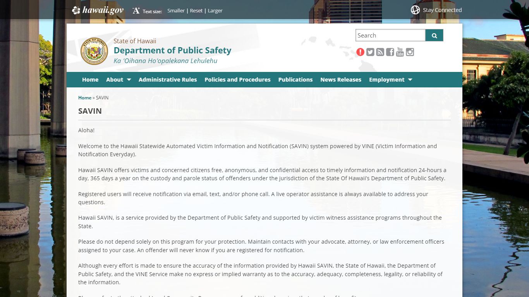Click the 'Text size:' label
The image size is (529, 297).
(152, 11)
